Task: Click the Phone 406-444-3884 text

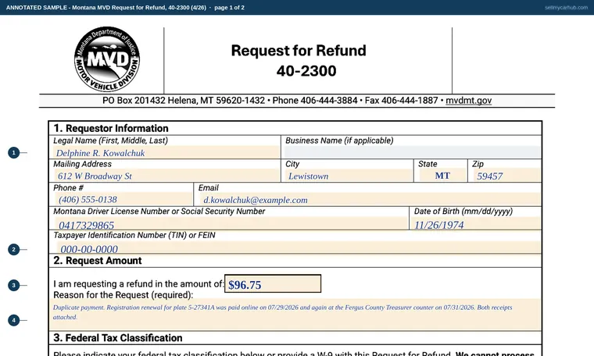Action: tap(315, 101)
